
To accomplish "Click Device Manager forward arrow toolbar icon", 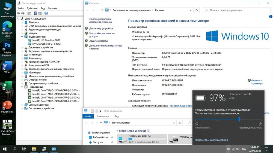I will 23,13.
